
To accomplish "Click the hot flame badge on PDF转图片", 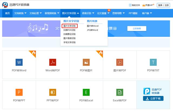I will [x=100, y=53].
